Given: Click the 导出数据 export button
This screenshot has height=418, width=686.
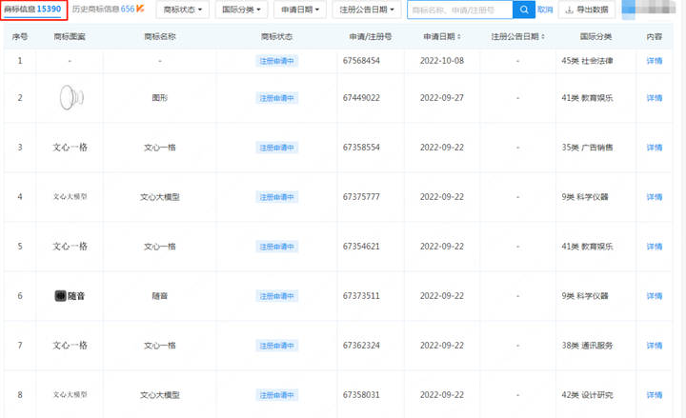Looking at the screenshot, I should [x=587, y=10].
